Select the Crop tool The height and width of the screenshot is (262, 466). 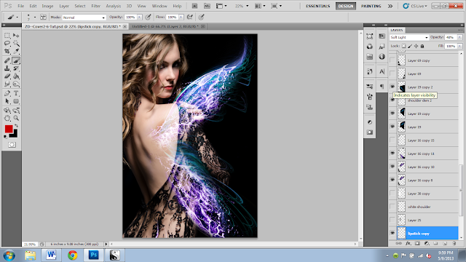point(7,52)
